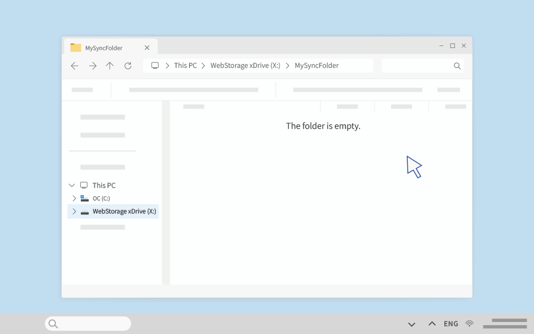Minimize the Explorer window

[x=441, y=46]
